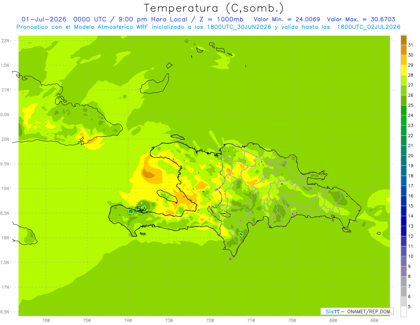Click the blue colorbar segment between 14 and 15

pos(404,211)
